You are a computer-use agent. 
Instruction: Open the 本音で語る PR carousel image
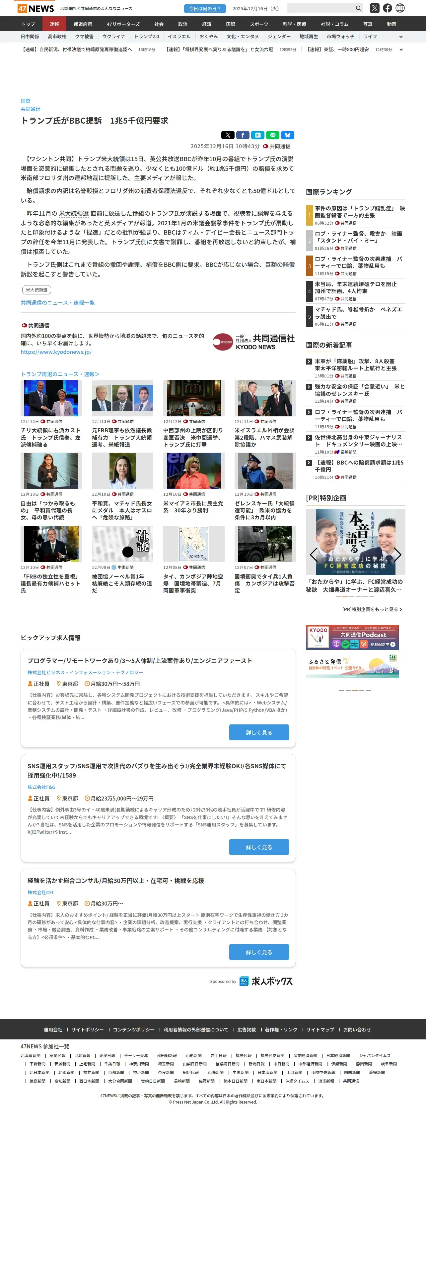[356, 542]
